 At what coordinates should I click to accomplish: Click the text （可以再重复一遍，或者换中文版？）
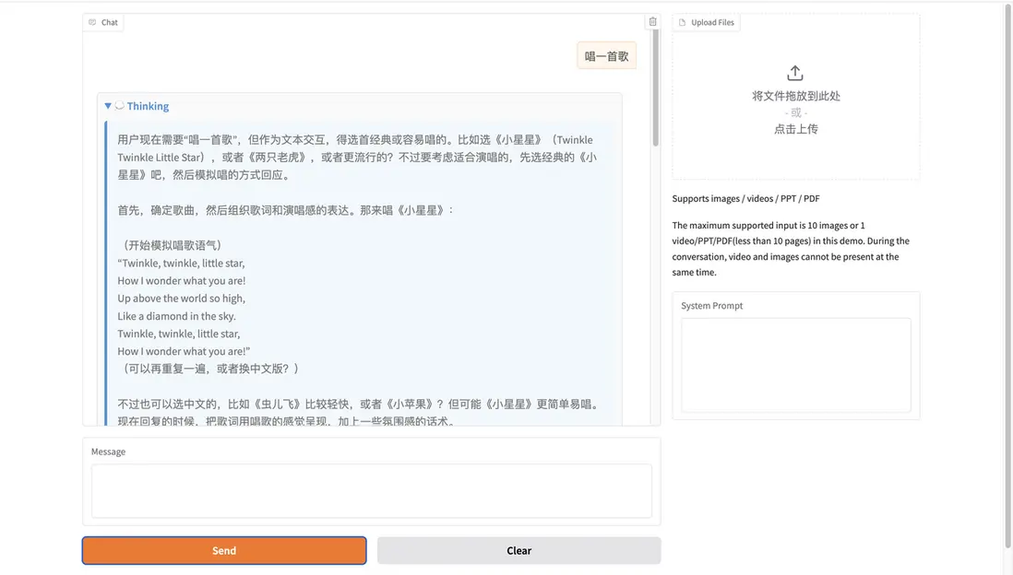(x=210, y=369)
